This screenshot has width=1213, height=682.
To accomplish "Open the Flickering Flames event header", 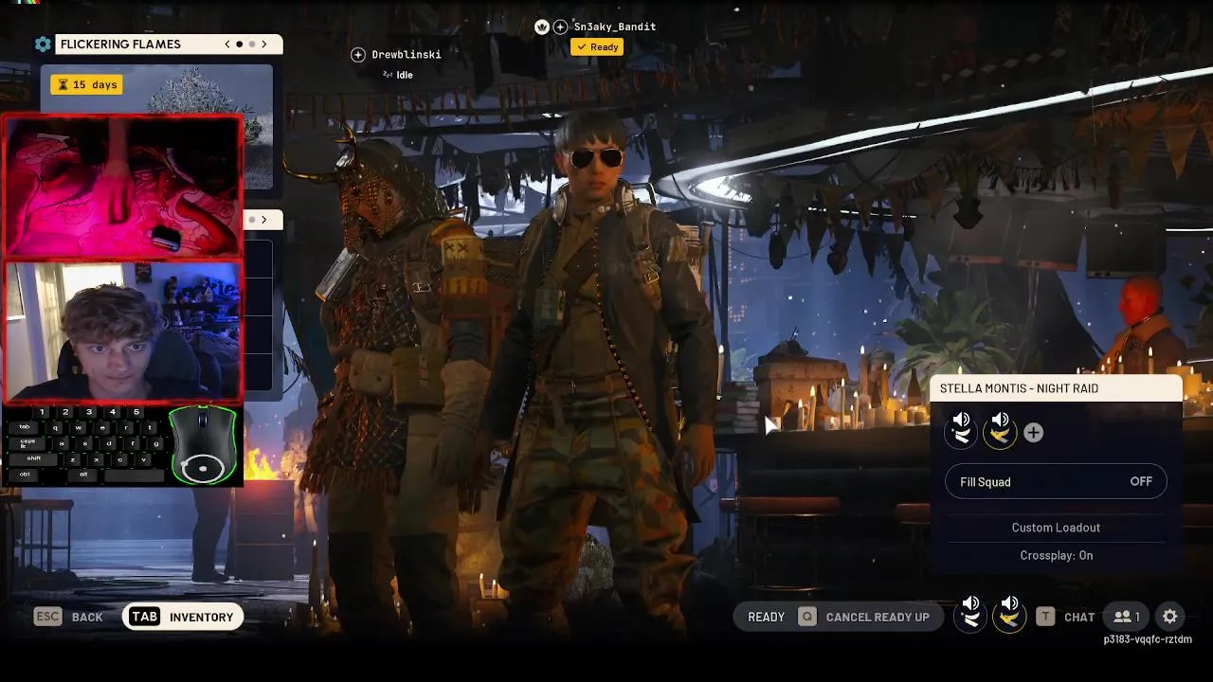I will [x=169, y=45].
